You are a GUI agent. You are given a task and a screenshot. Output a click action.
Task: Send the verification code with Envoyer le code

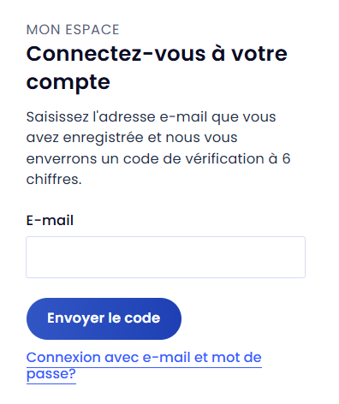[104, 318]
